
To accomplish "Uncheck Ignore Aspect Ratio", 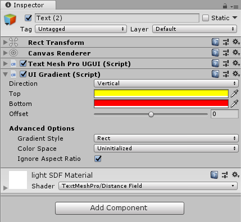I will [x=98, y=159].
